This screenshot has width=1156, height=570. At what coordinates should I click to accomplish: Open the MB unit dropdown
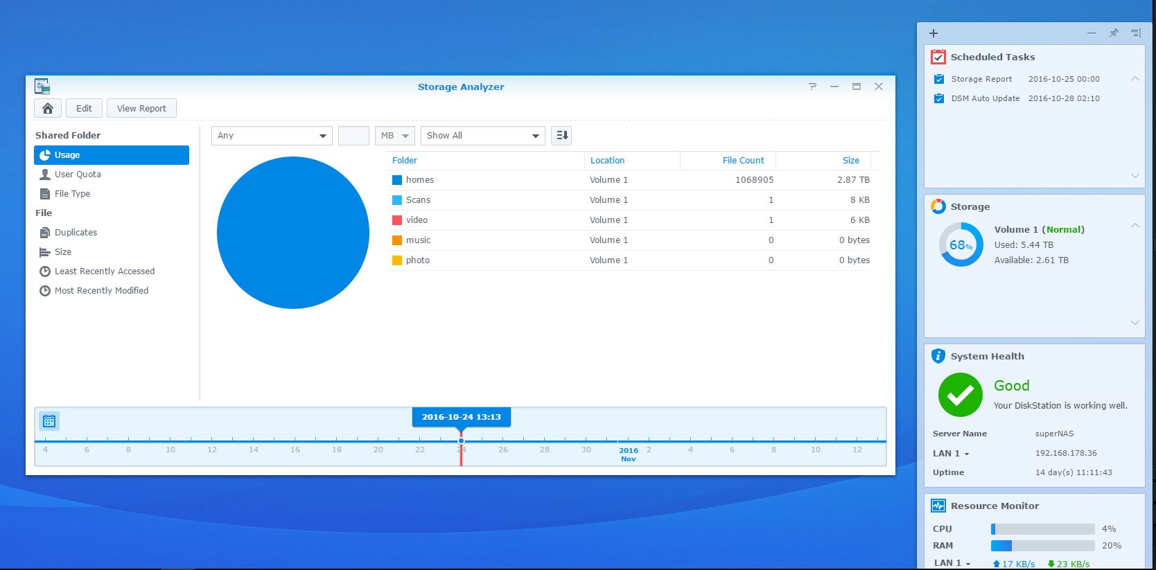pyautogui.click(x=394, y=136)
